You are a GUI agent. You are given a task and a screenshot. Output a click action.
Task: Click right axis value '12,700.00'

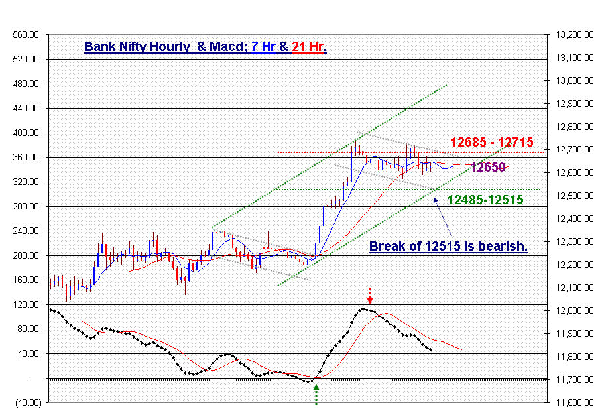tap(575, 149)
